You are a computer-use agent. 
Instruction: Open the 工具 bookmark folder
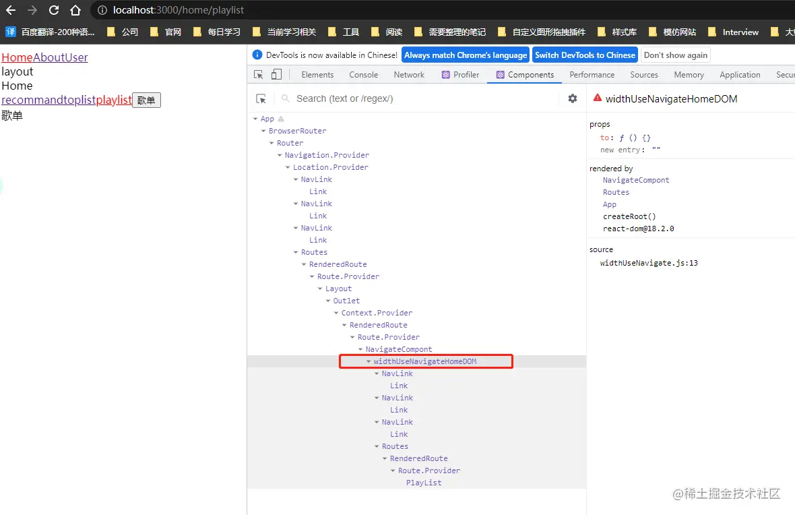[344, 32]
